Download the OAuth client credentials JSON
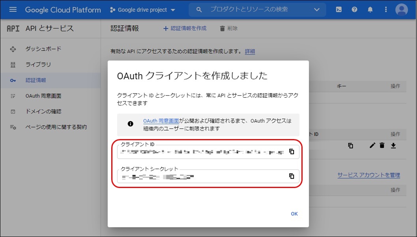The height and width of the screenshot is (237, 417). click(x=393, y=145)
